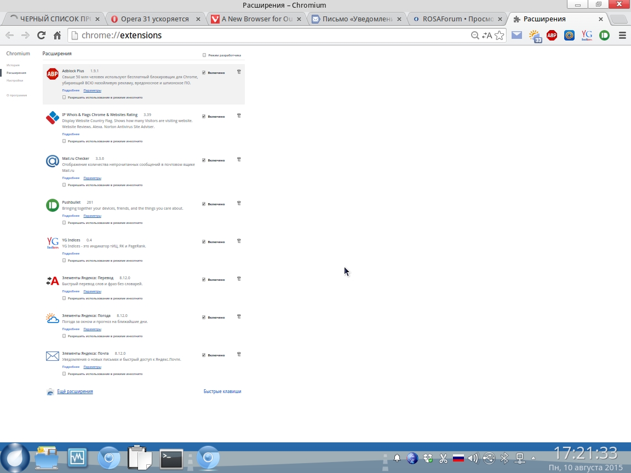Delete the Adblock Plus extension via trash icon

pos(239,72)
